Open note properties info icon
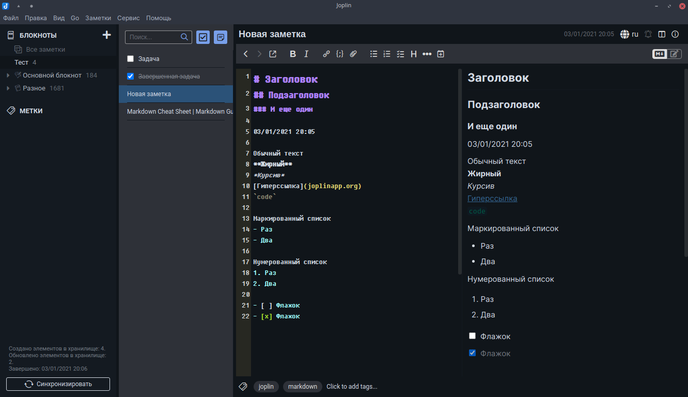 675,34
